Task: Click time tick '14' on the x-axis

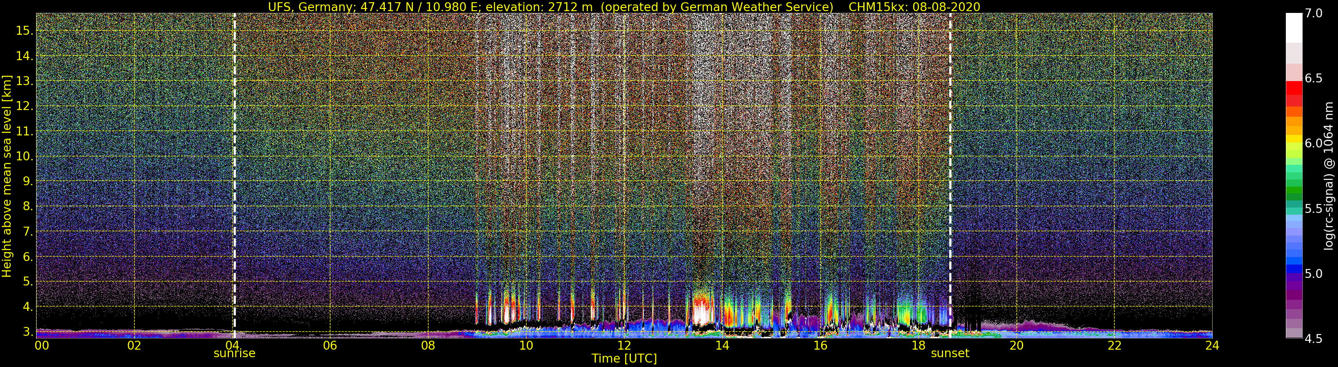Action: 722,345
